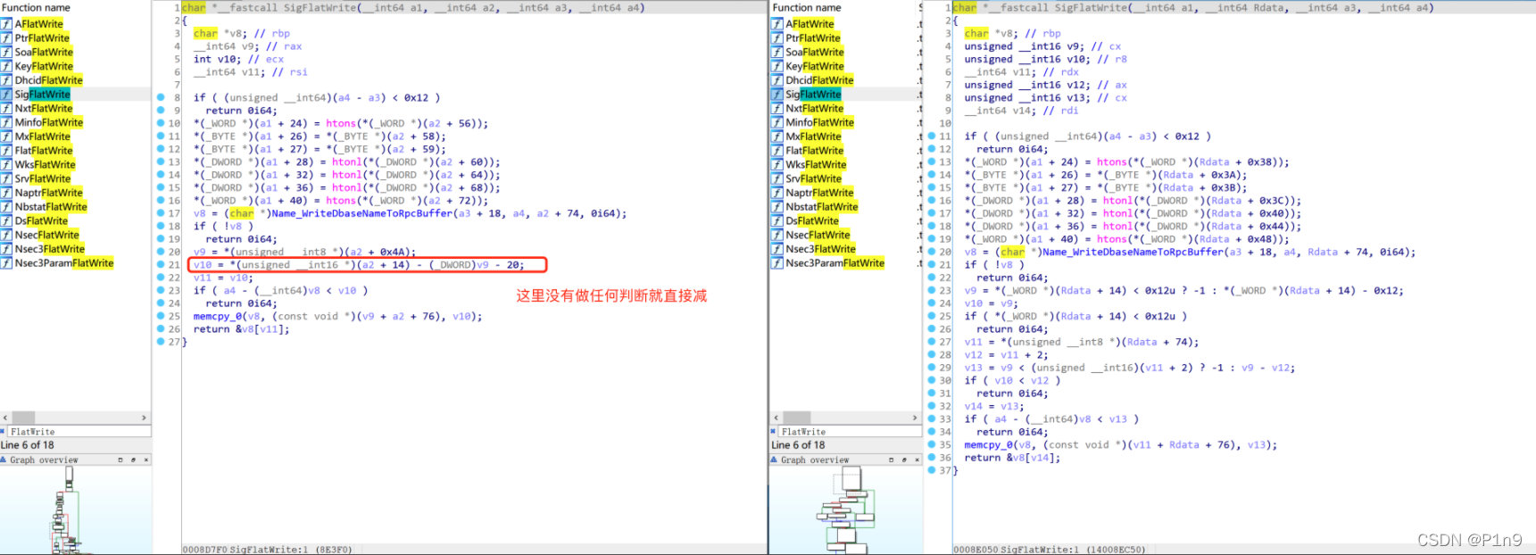The image size is (1536, 555).
Task: Click 'Line 6 of 18' status in left window
Action: [27, 445]
